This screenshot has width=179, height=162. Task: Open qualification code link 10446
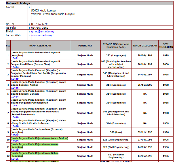(15, 88)
